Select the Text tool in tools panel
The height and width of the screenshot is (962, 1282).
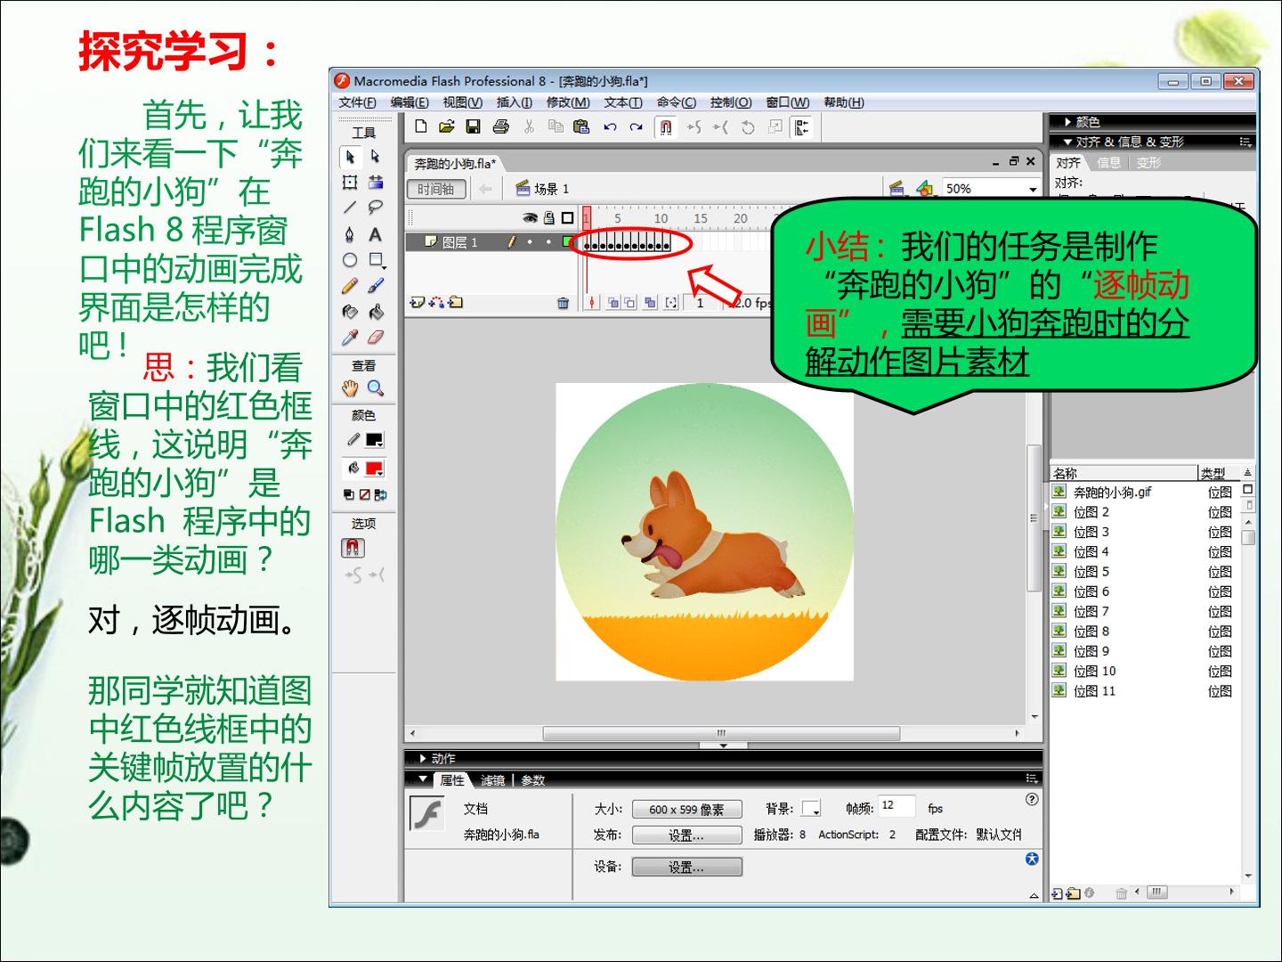376,234
